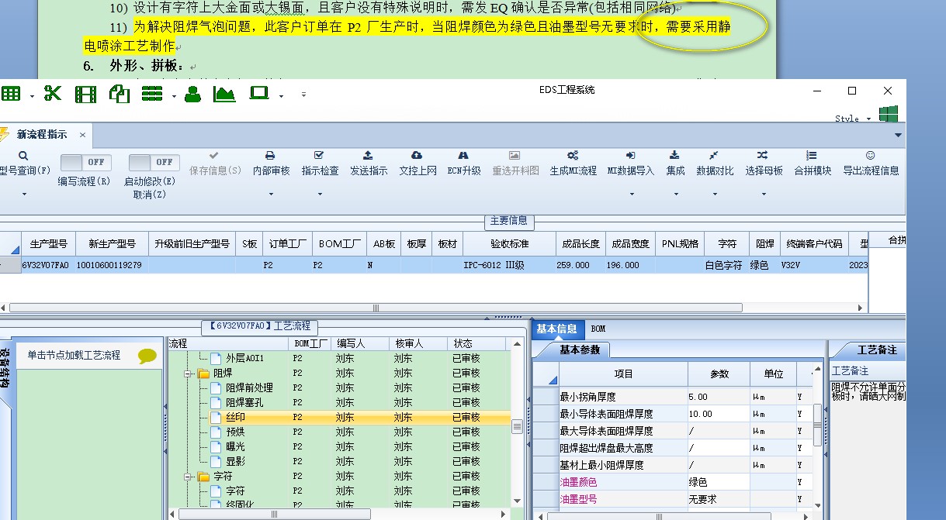This screenshot has width=946, height=520.
Task: Open dropdown under 数据对比
Action: click(714, 194)
